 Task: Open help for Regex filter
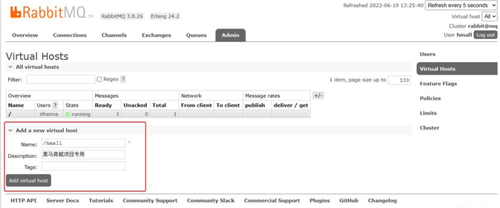coord(123,79)
